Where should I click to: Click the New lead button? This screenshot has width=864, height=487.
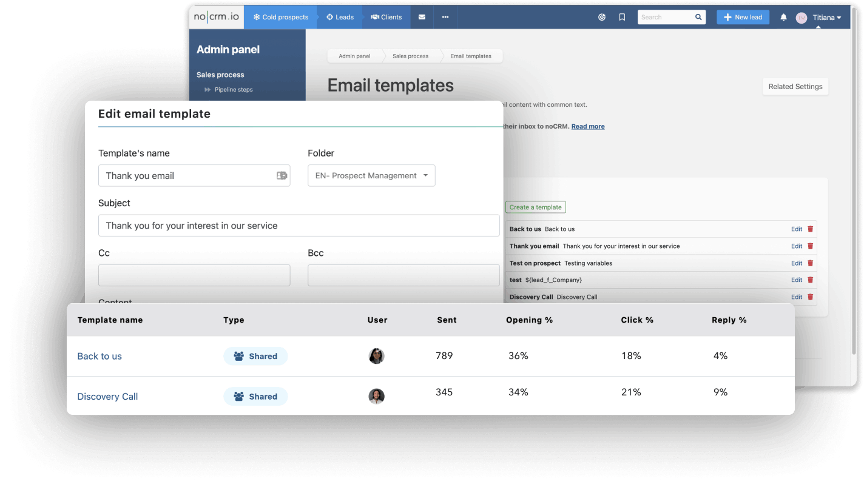743,17
